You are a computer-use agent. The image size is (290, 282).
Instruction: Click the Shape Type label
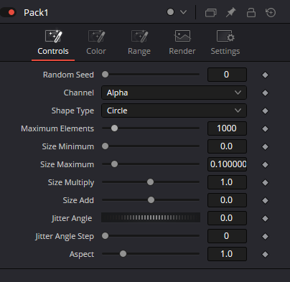(x=72, y=111)
